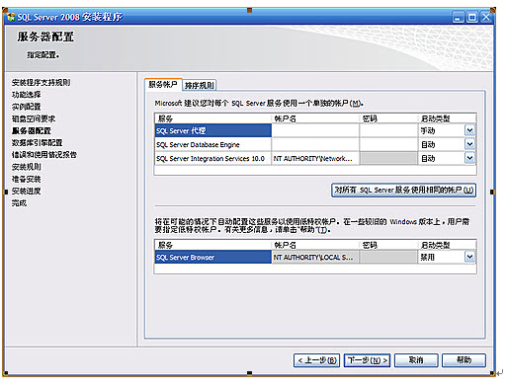Open startup type dropdown for SQL Server Browser
505x388 pixels.
point(469,257)
